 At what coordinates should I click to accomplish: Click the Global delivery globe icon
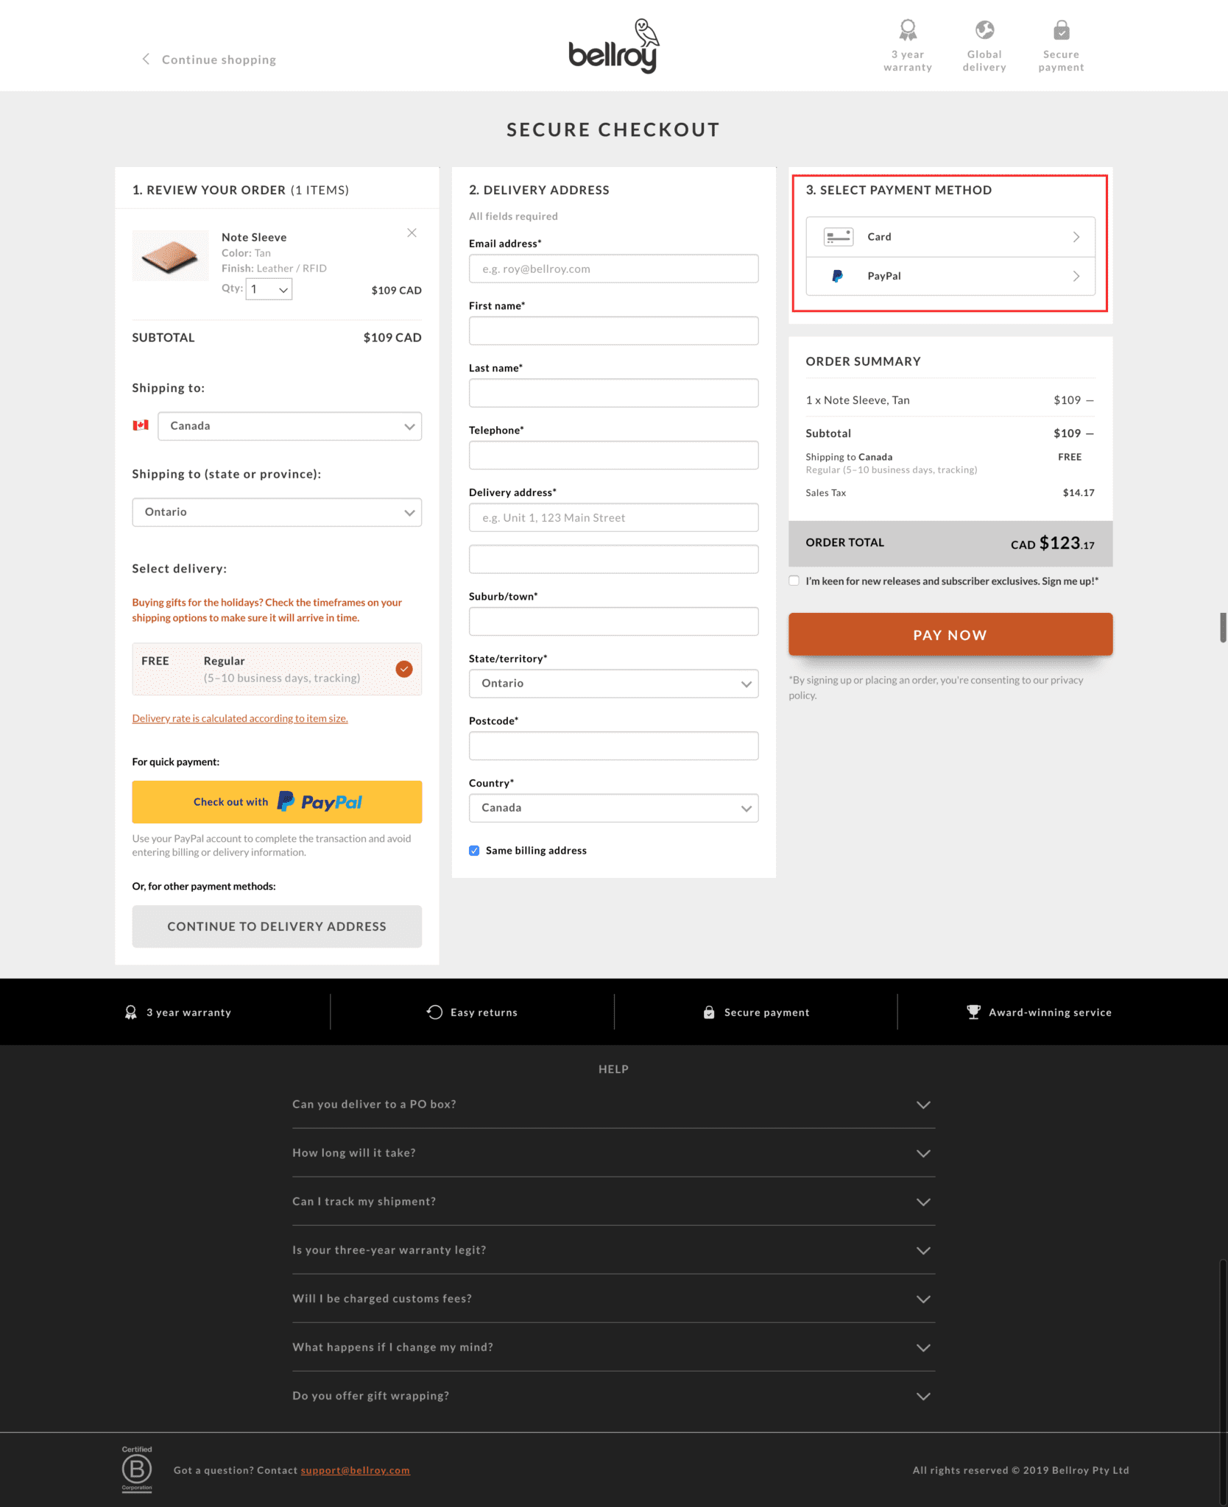tap(984, 29)
